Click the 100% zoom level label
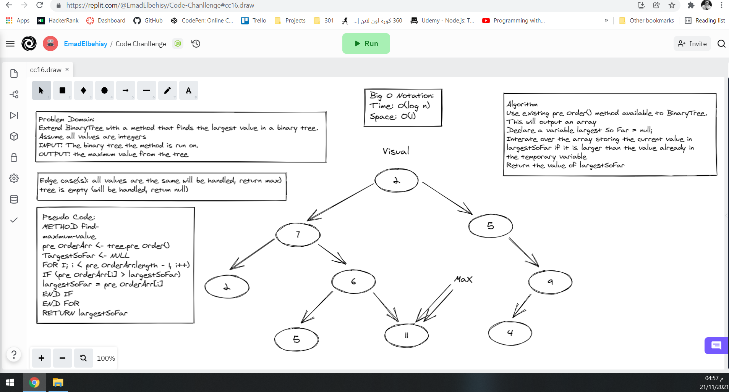729x392 pixels. coord(106,358)
